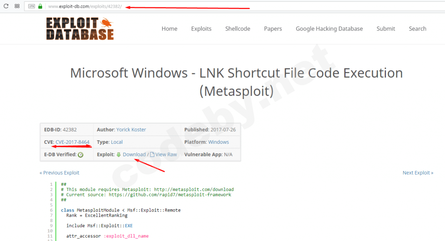Click the E-DB Verified status icon
The height and width of the screenshot is (241, 445).
pos(80,155)
